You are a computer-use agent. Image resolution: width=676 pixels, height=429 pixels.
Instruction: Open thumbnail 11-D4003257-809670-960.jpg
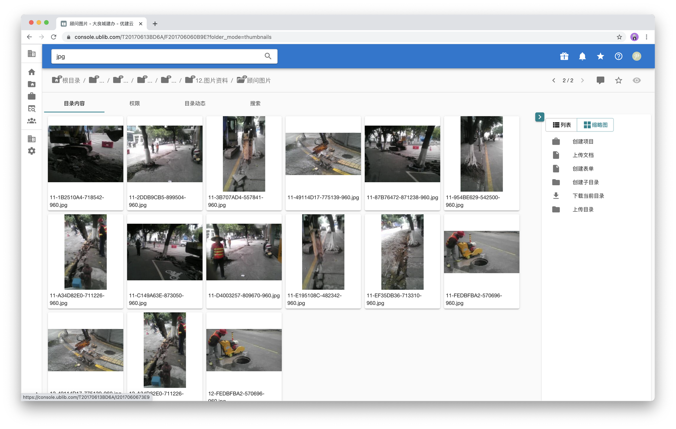[x=244, y=252]
